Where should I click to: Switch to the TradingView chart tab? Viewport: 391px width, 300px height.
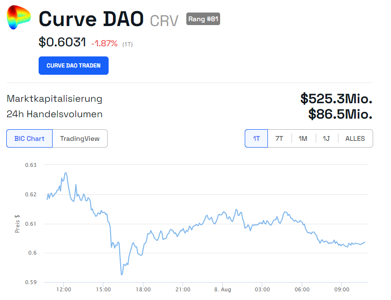pyautogui.click(x=80, y=138)
